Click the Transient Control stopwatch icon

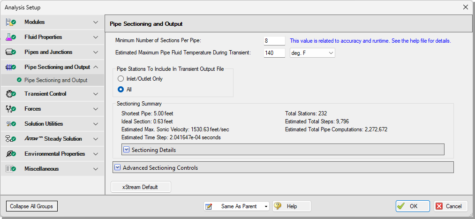pos(11,94)
